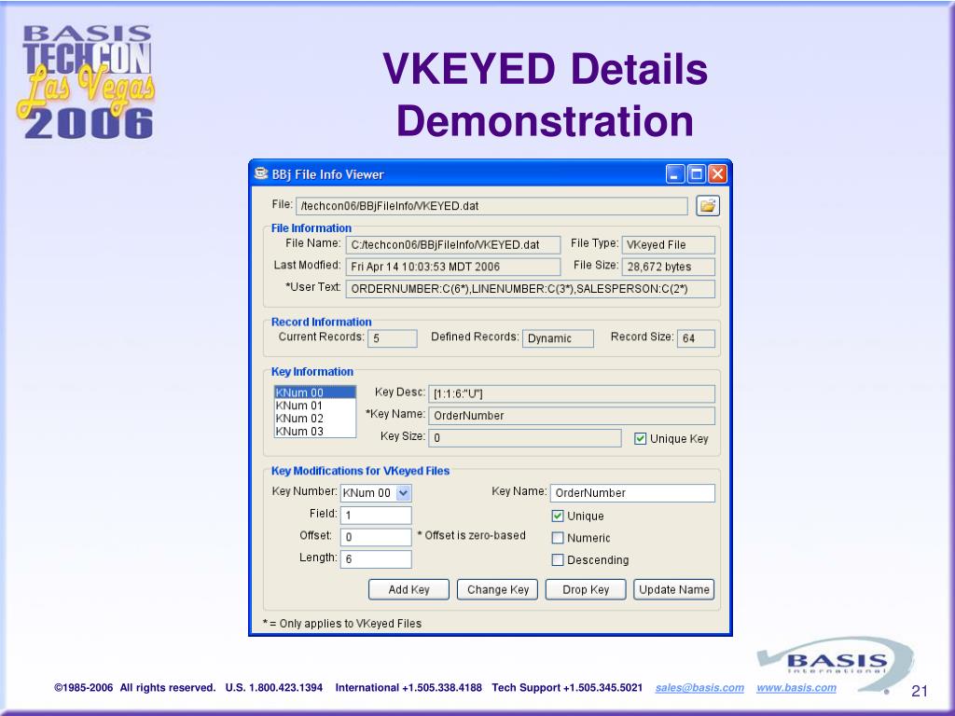
Task: Click the Defined Records Dynamic field
Action: [x=558, y=338]
